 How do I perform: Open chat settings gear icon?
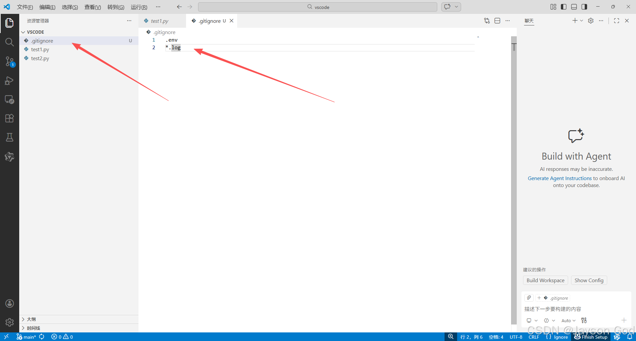coord(591,21)
